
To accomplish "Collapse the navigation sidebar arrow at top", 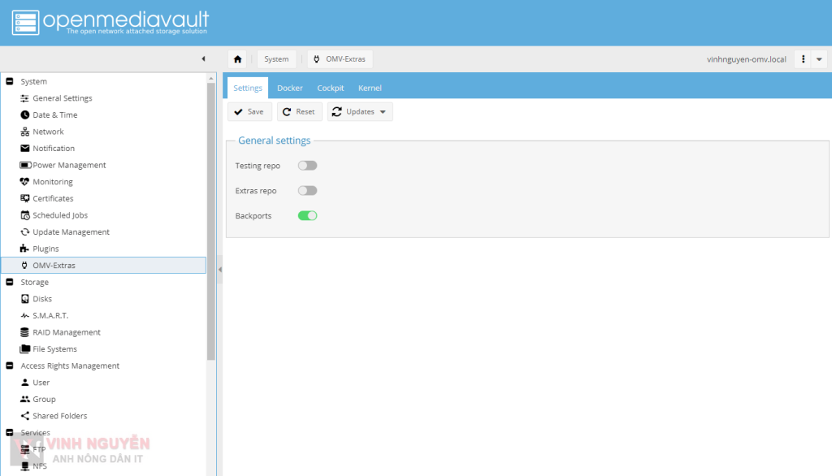I will pyautogui.click(x=203, y=59).
